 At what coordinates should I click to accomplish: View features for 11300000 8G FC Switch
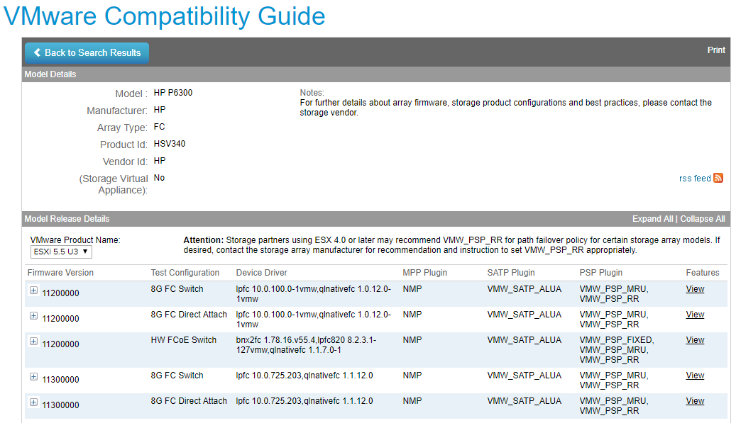[x=695, y=376]
